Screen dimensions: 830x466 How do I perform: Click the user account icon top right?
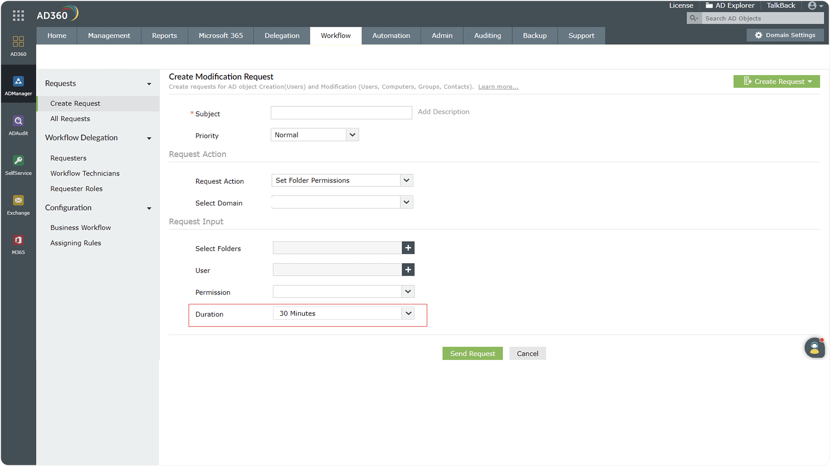pyautogui.click(x=812, y=6)
